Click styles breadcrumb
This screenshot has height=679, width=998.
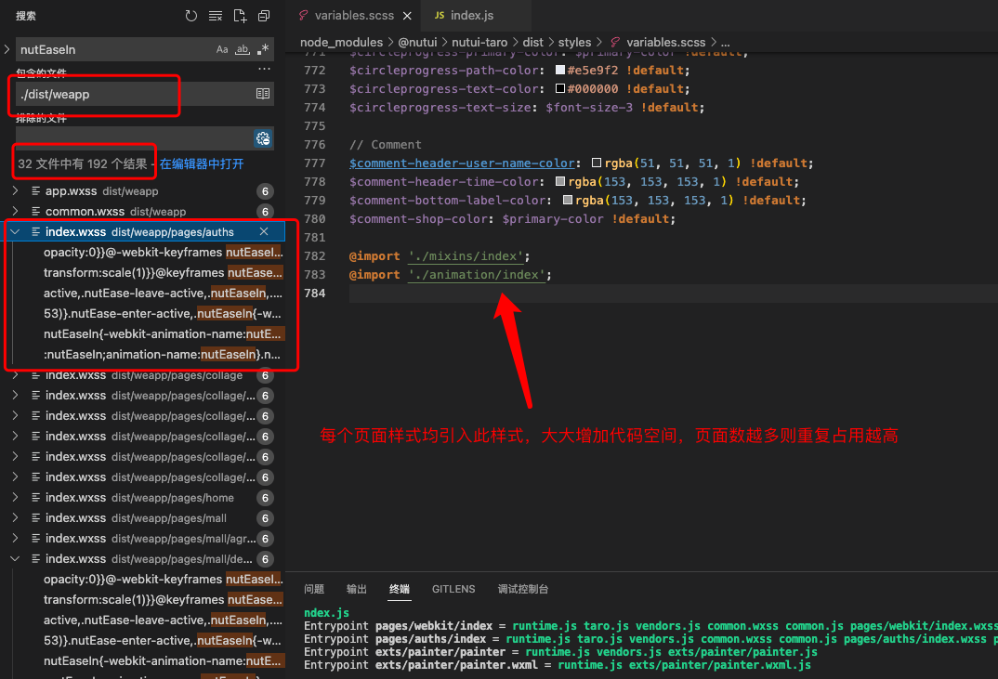575,42
